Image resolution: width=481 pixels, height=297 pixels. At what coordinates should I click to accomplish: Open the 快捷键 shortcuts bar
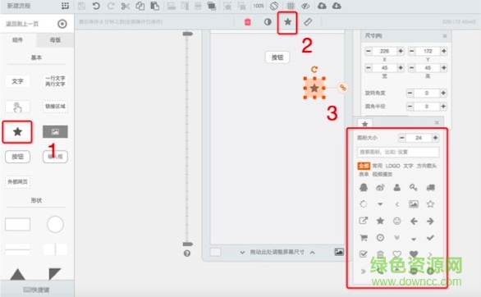(37, 290)
